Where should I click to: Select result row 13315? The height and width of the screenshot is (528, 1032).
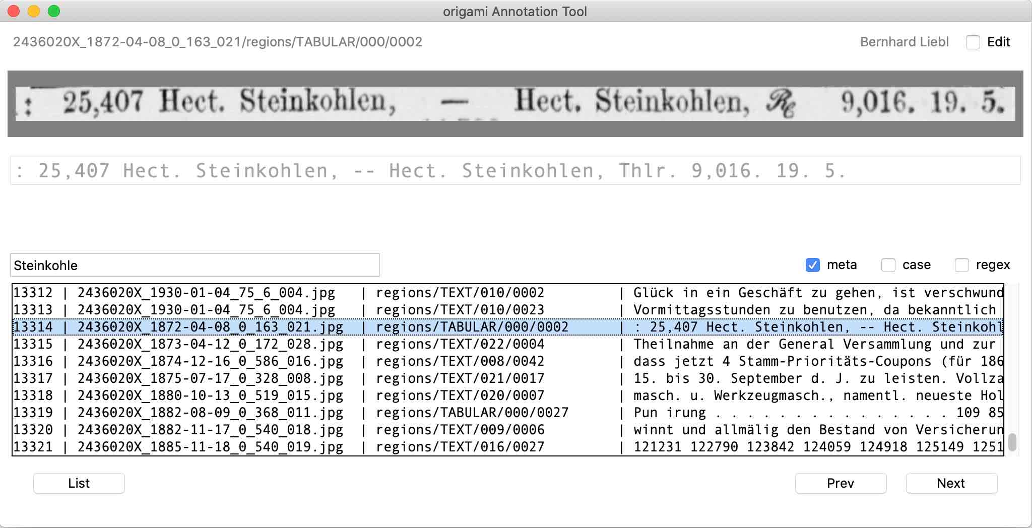point(508,344)
